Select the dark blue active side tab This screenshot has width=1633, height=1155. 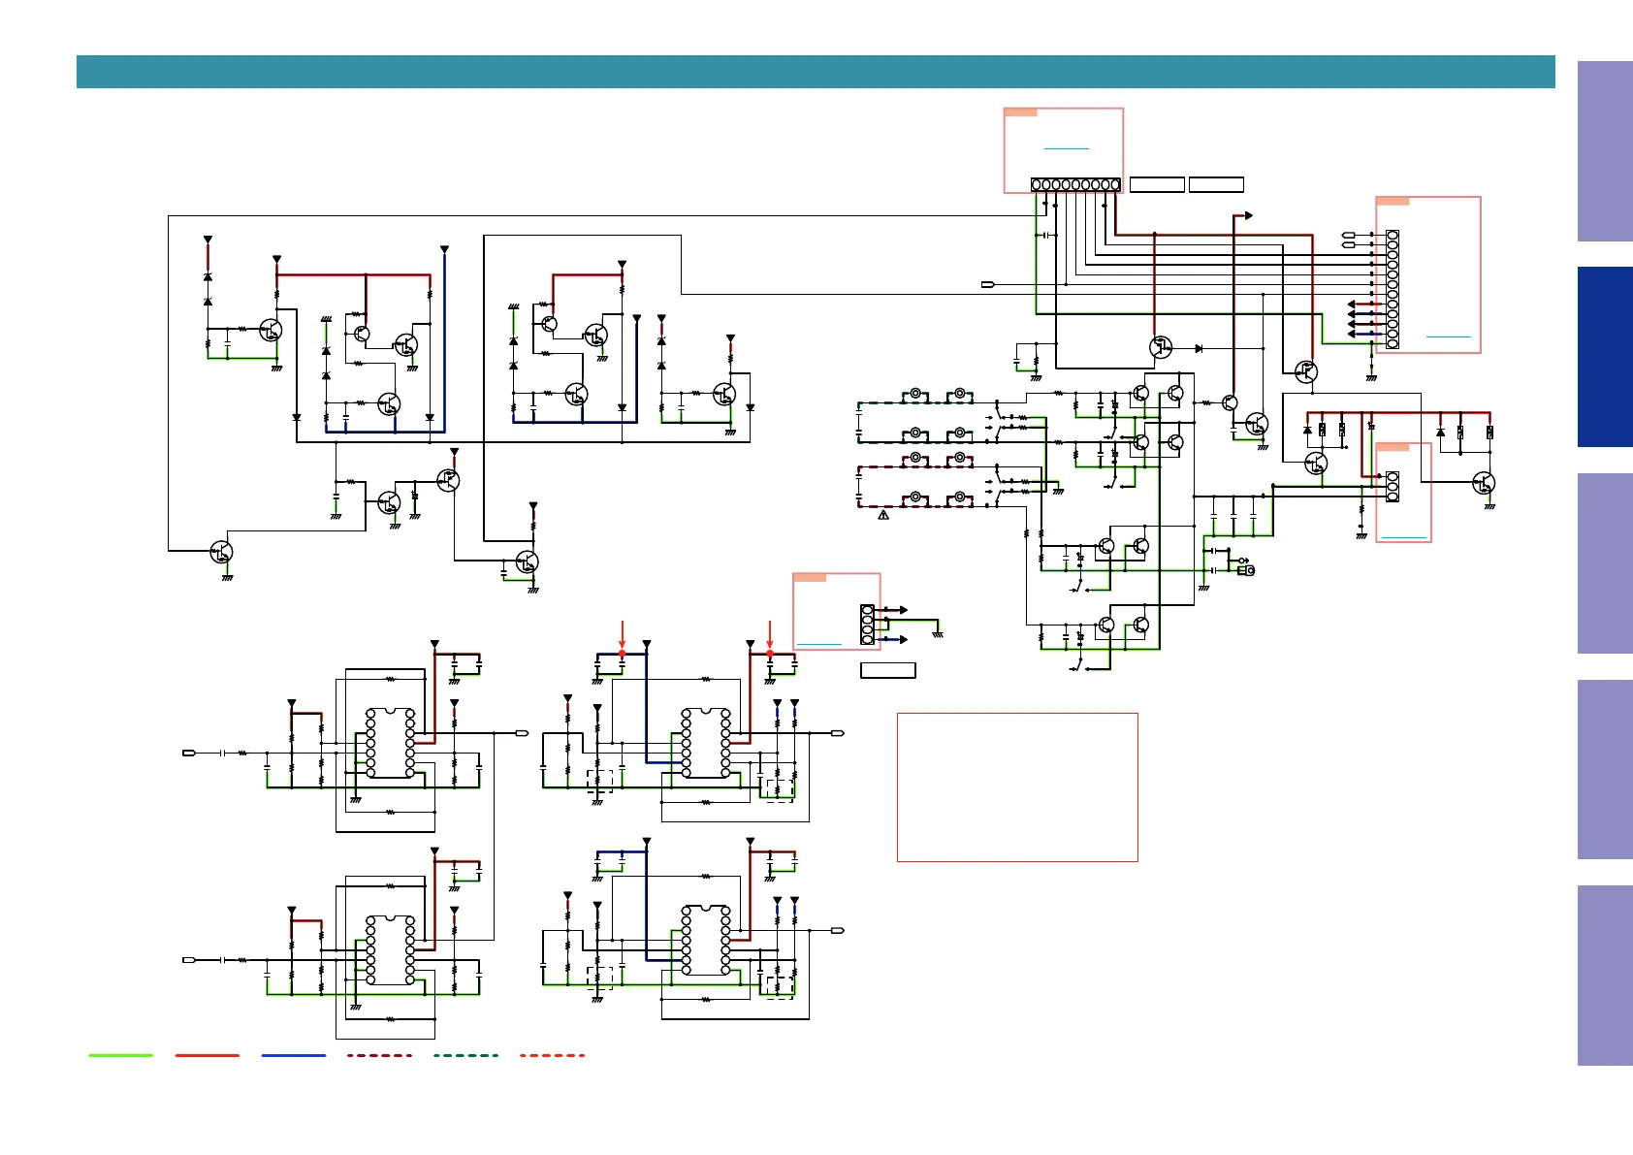click(1605, 357)
